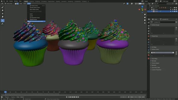Toggle render camera for Col vertex color
The height and width of the screenshot is (100, 178).
173,52
